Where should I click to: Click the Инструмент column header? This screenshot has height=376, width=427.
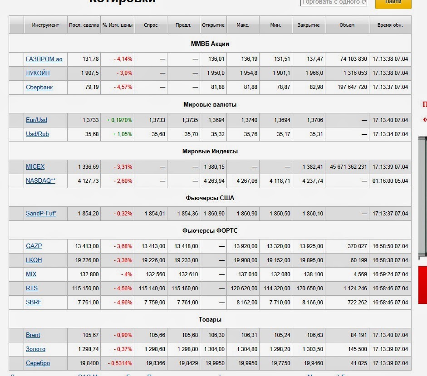tap(45, 25)
